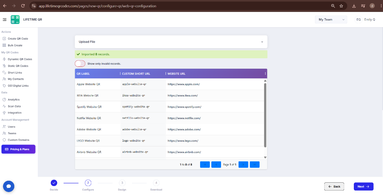Image resolution: width=383 pixels, height=195 pixels.
Task: Click the address bar URL
Action: (98, 6)
